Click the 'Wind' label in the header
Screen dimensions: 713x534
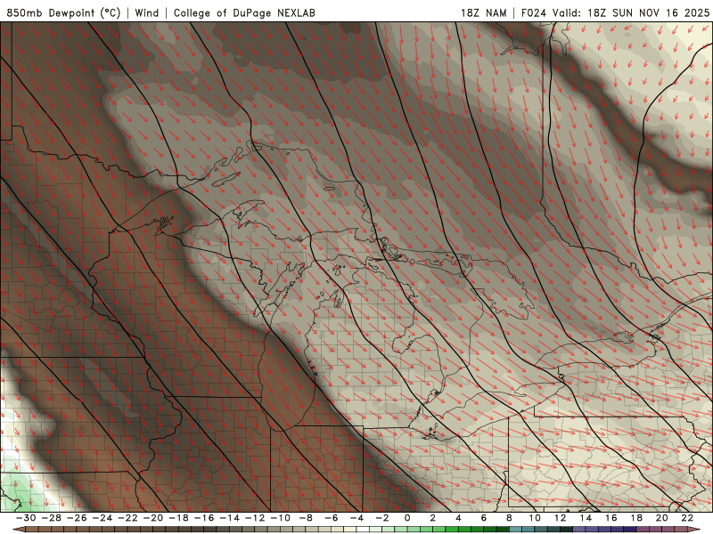tap(147, 12)
